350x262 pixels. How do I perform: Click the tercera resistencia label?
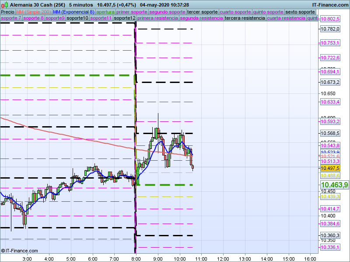pos(245,18)
